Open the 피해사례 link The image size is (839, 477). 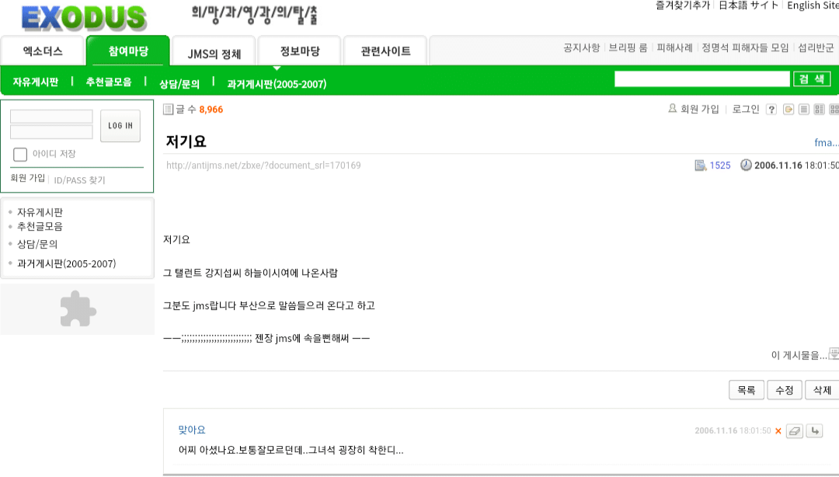tap(675, 47)
